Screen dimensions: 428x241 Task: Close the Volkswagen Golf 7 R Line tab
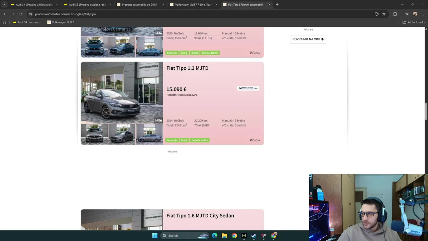216,5
